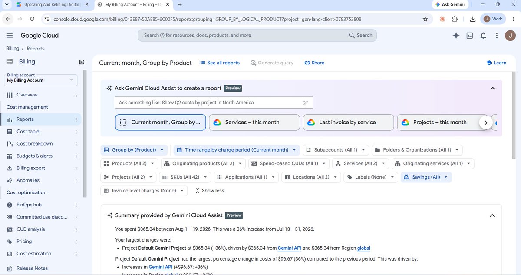Show next report suggestions with right arrow
521x275 pixels.
click(486, 123)
